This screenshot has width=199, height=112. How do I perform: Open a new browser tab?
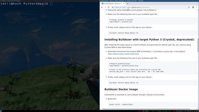pos(128,4)
